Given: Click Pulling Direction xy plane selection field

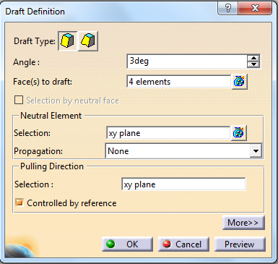Looking at the screenshot, I should pyautogui.click(x=183, y=184).
